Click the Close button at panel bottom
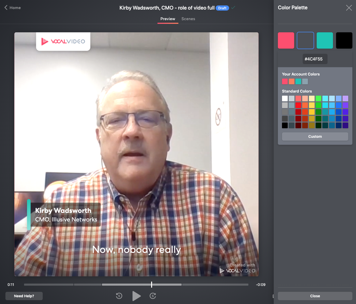 (315, 296)
